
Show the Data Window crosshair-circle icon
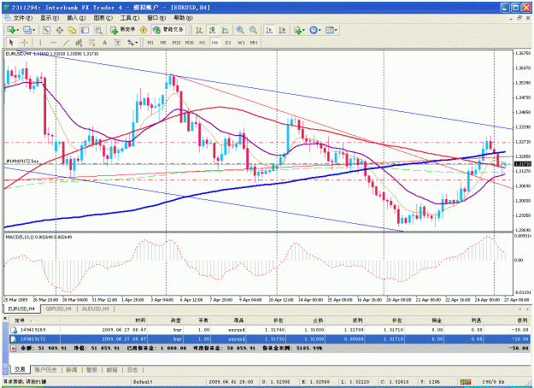point(59,30)
